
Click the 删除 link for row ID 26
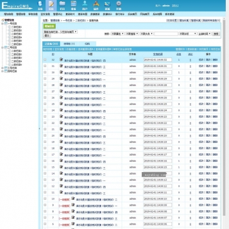click(x=215, y=97)
